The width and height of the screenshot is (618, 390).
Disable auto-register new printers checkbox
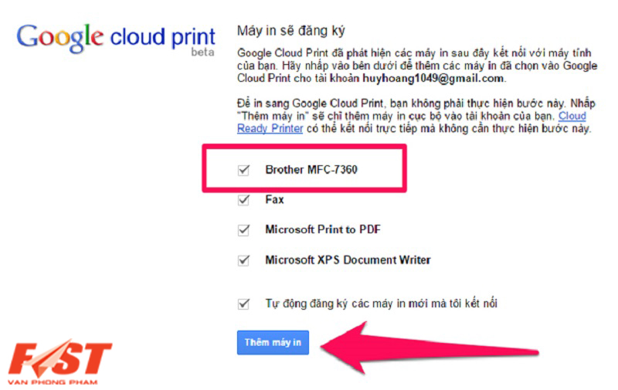coord(243,304)
